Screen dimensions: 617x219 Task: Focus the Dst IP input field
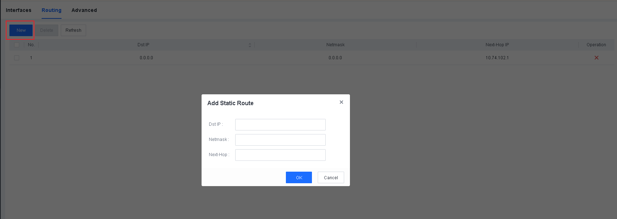point(280,125)
